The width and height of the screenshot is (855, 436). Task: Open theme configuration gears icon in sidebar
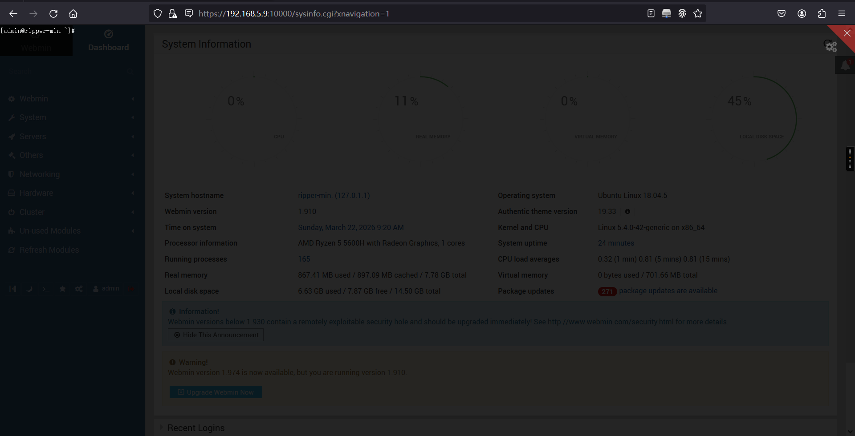click(79, 289)
